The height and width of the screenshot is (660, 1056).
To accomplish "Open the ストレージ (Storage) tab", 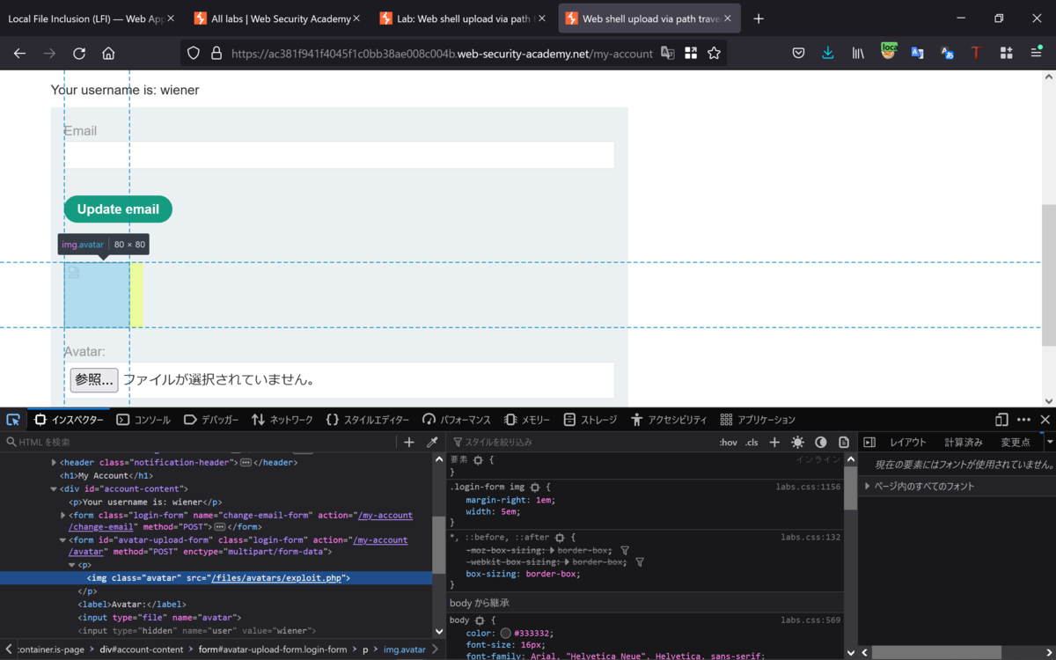I will point(590,420).
